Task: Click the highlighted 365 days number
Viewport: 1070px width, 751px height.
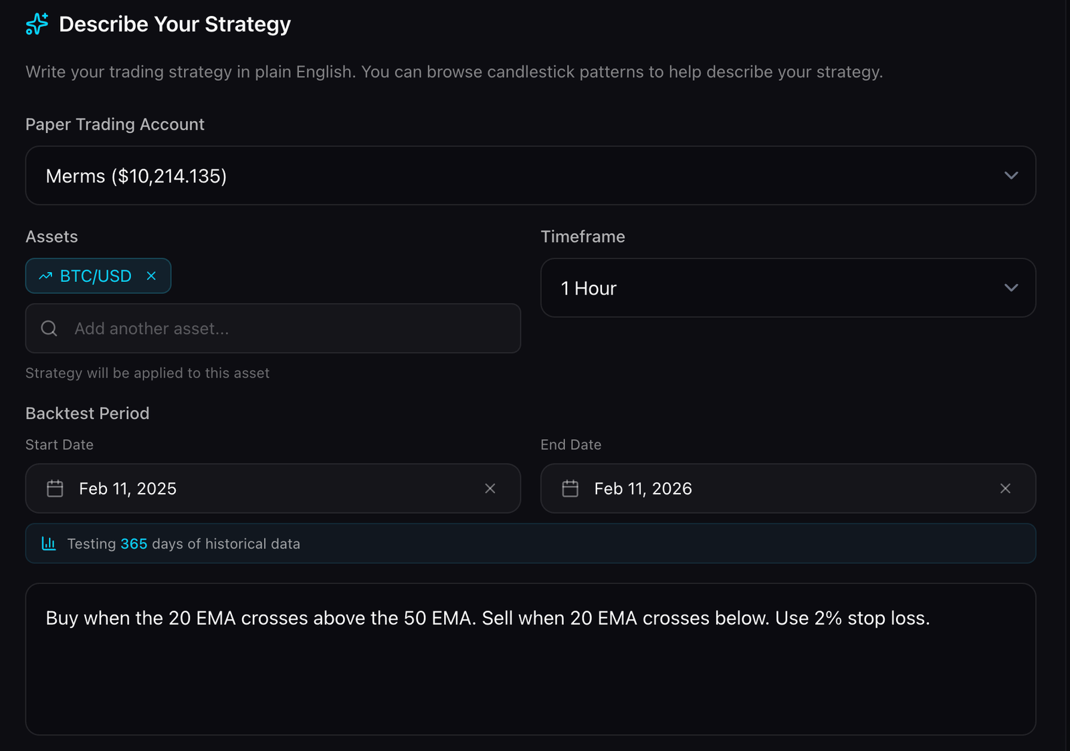Action: coord(134,544)
